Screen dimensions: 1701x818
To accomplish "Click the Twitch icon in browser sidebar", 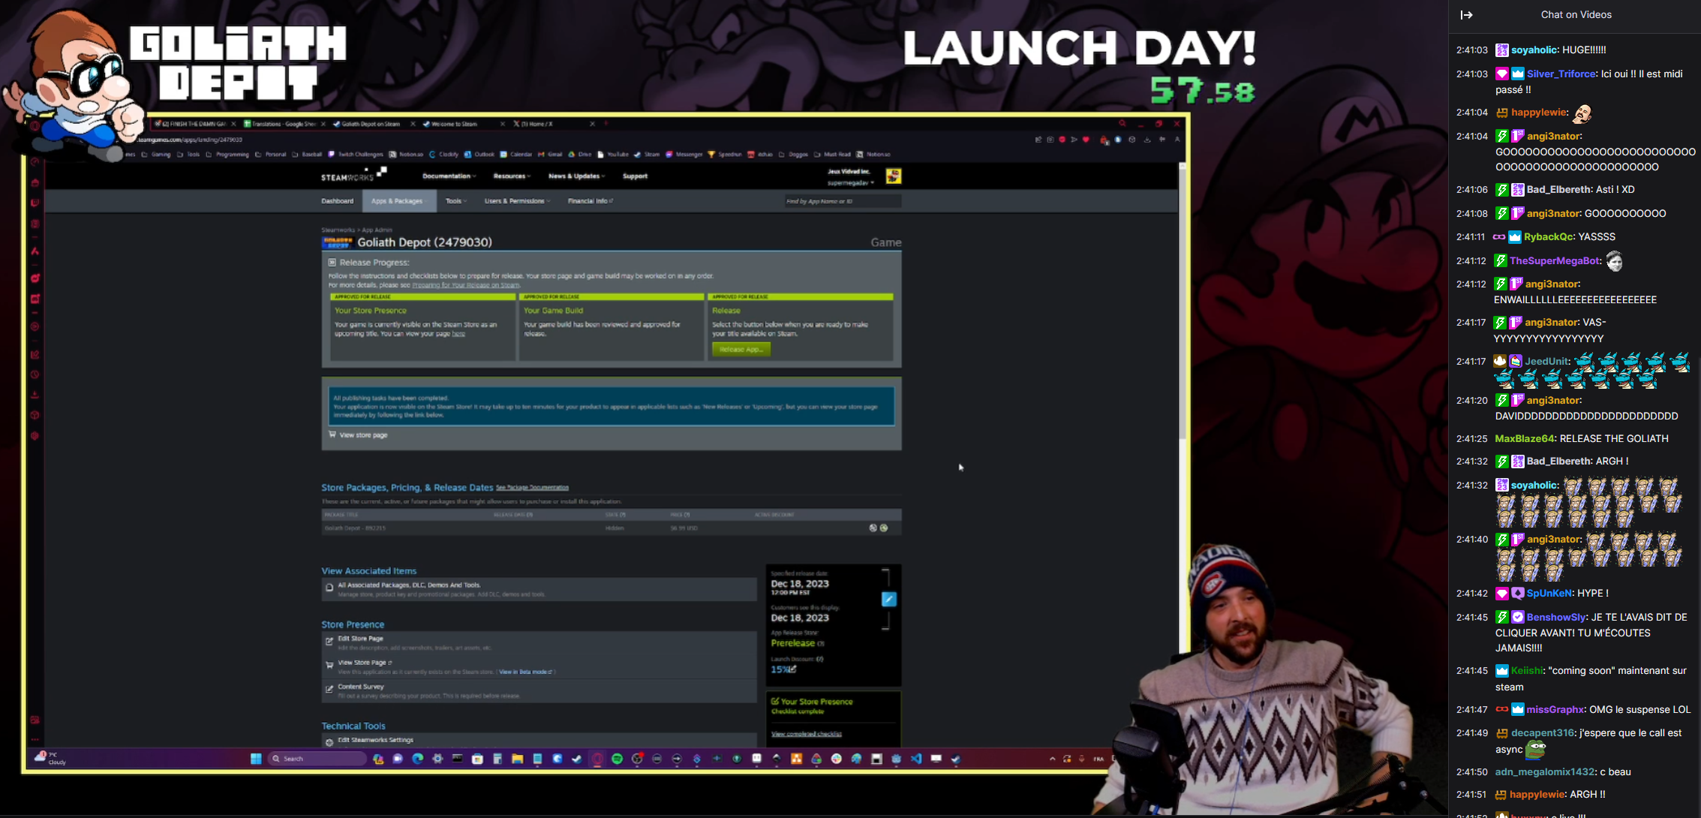I will (35, 203).
